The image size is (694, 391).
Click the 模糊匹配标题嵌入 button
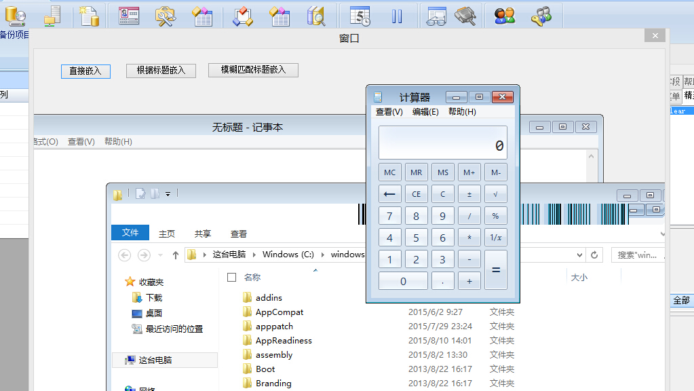point(253,70)
